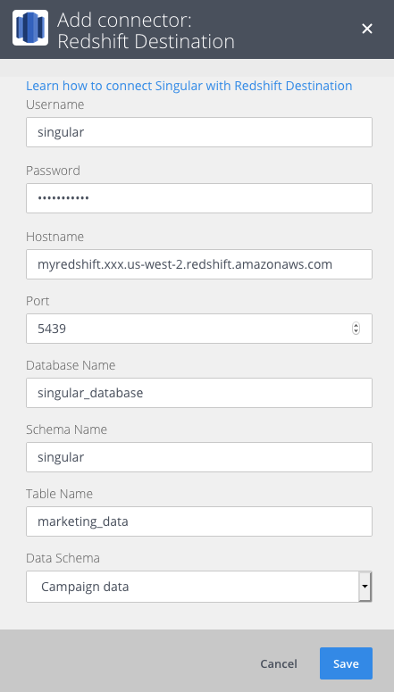Save the Redshift connector settings
The height and width of the screenshot is (692, 394).
click(x=347, y=663)
